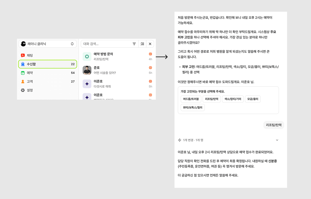Image resolution: width=311 pixels, height=199 pixels.
Task: Open the 준호 conversation
Action: pyautogui.click(x=117, y=70)
